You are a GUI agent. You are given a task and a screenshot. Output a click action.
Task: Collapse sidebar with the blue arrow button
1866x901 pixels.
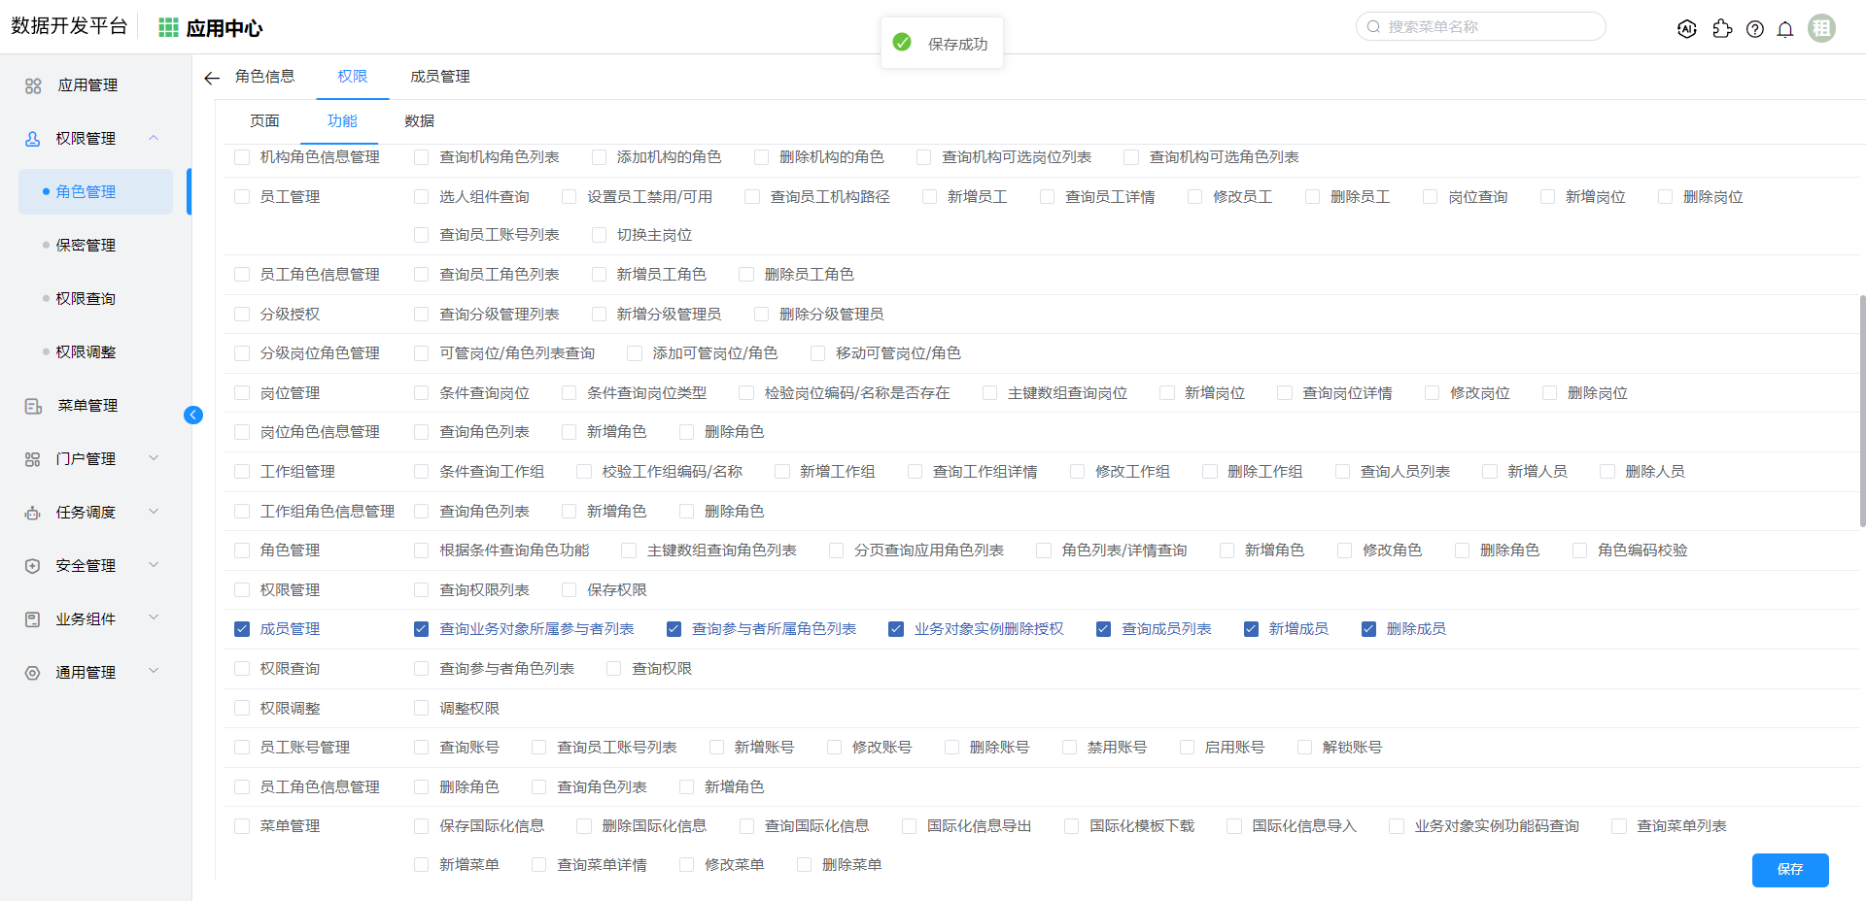pyautogui.click(x=193, y=416)
